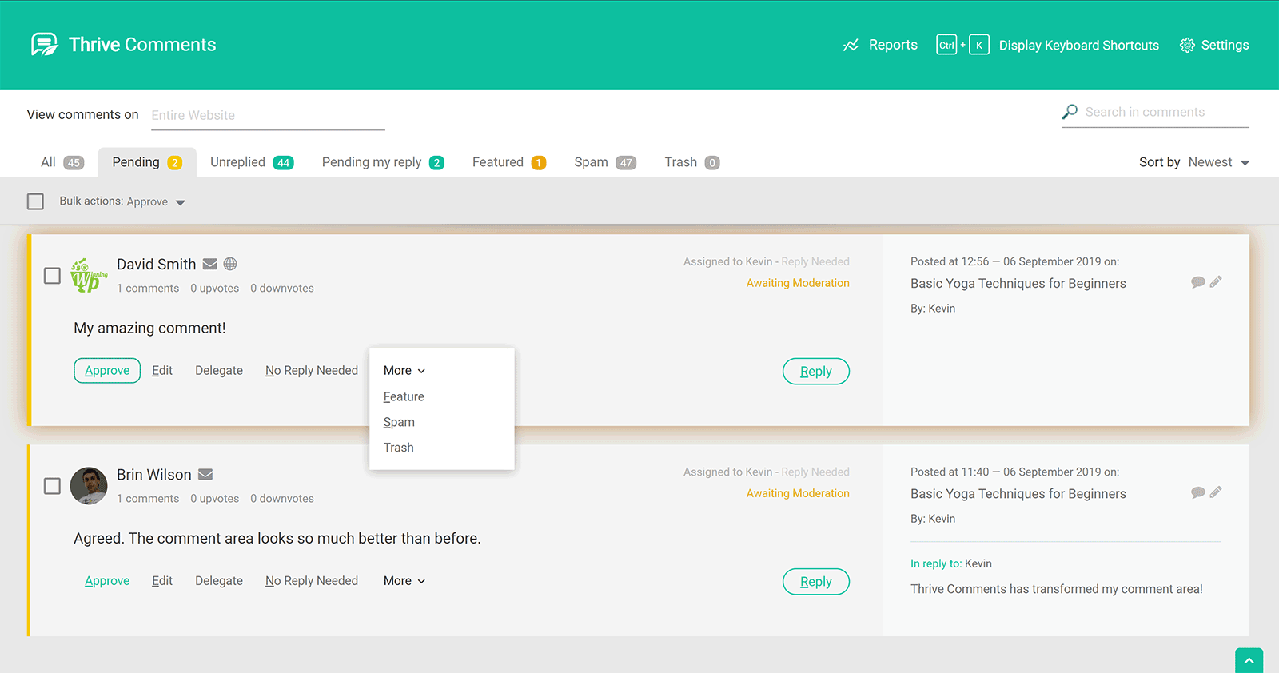Choose Spam from More menu
This screenshot has height=673, width=1279.
(399, 422)
